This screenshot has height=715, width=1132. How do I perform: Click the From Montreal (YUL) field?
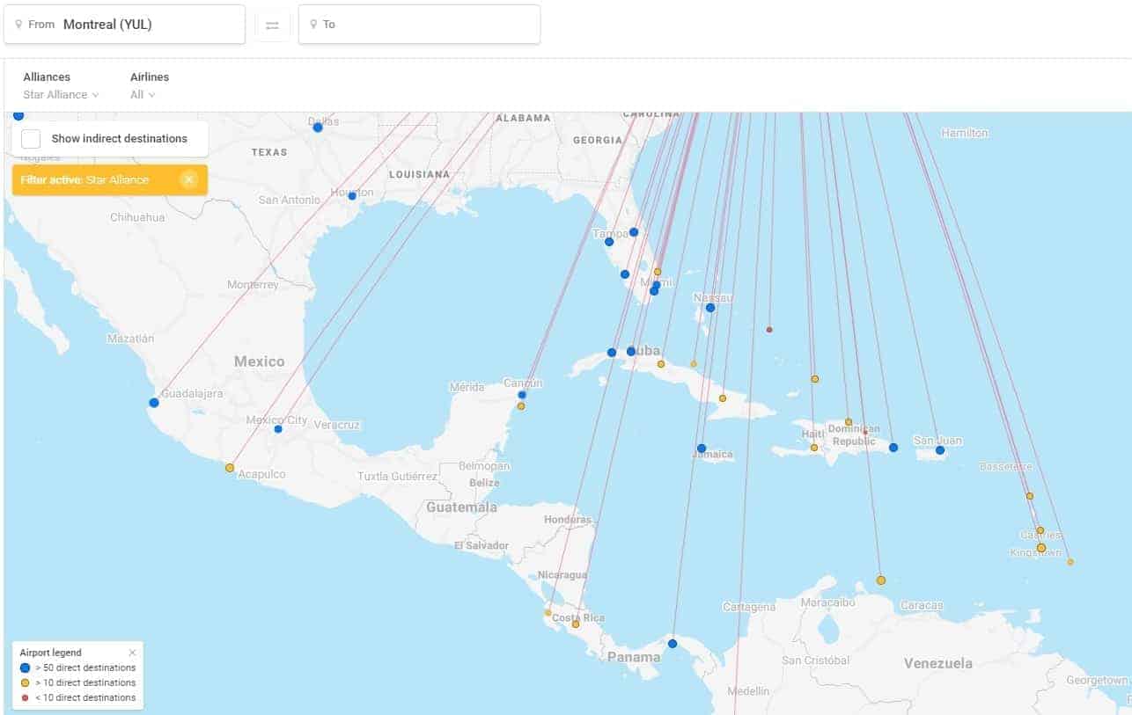pyautogui.click(x=125, y=25)
